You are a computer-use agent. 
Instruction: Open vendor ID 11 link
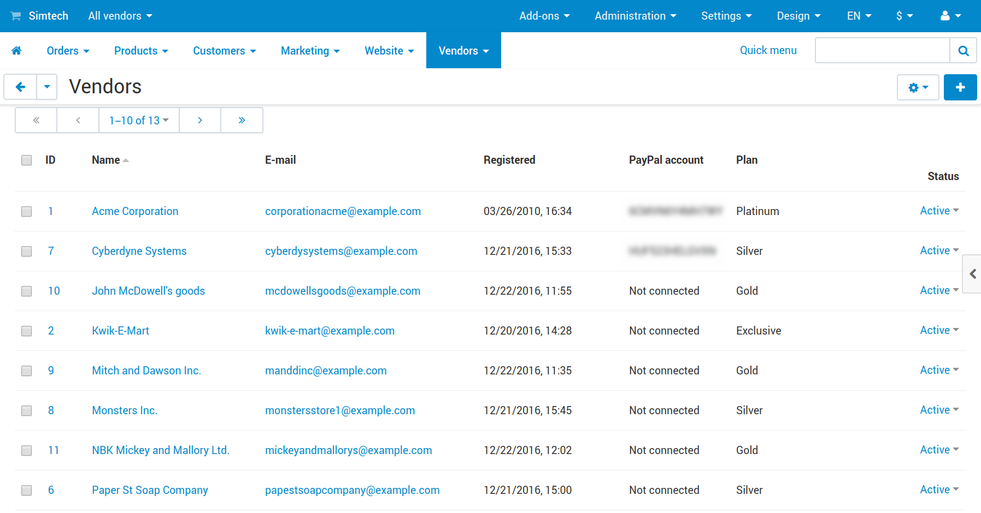(54, 450)
